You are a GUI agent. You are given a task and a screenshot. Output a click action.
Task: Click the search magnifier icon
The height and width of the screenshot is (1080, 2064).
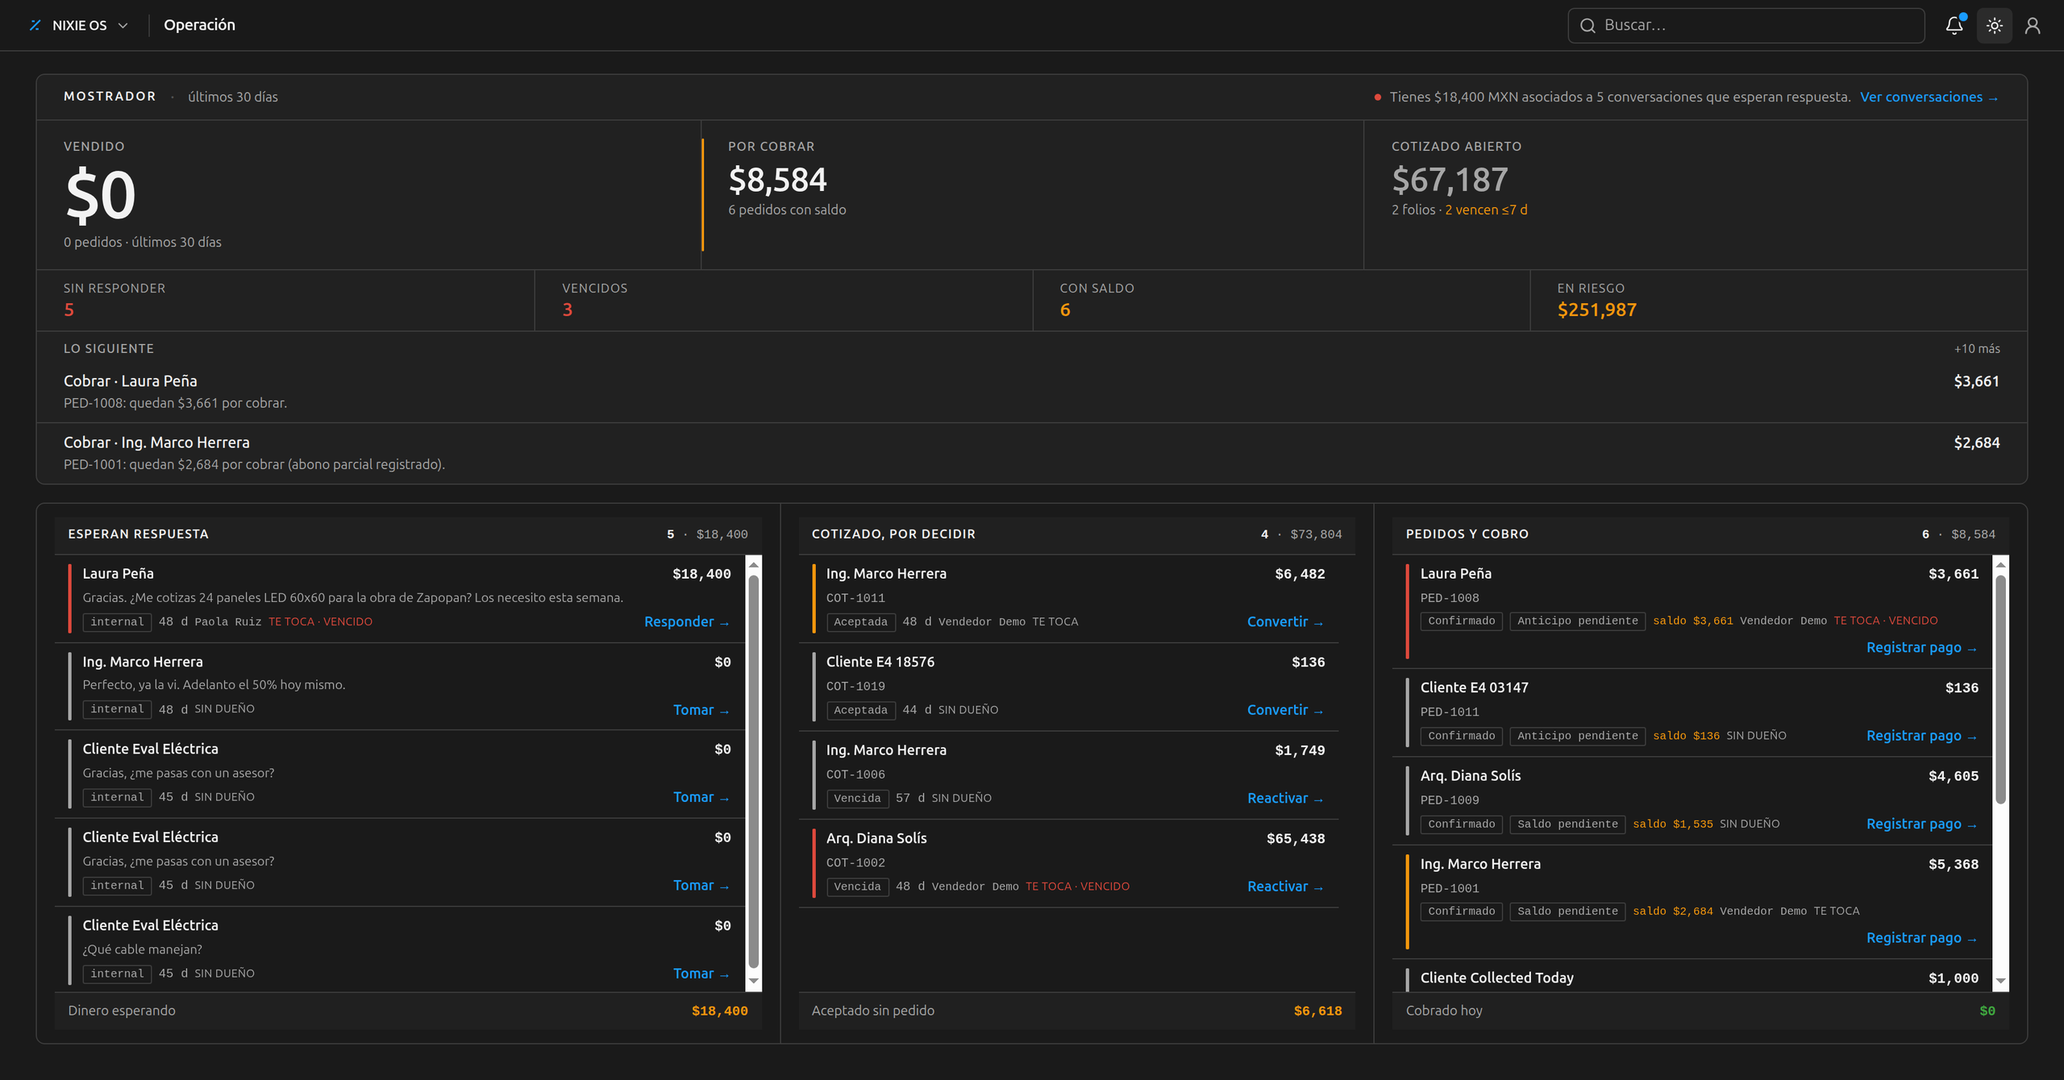point(1588,25)
